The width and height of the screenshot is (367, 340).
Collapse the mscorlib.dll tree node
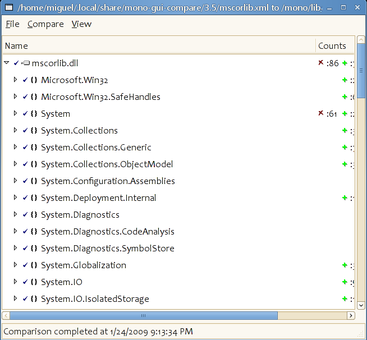[7, 63]
